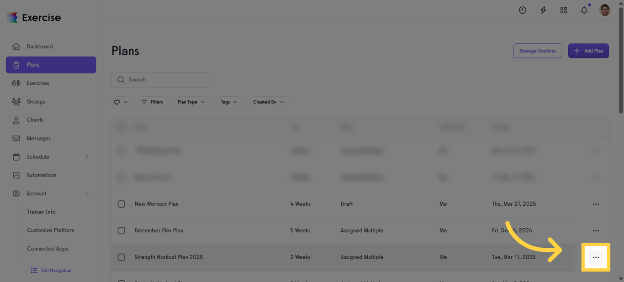Collapse the Account submenu chevron

(87, 193)
